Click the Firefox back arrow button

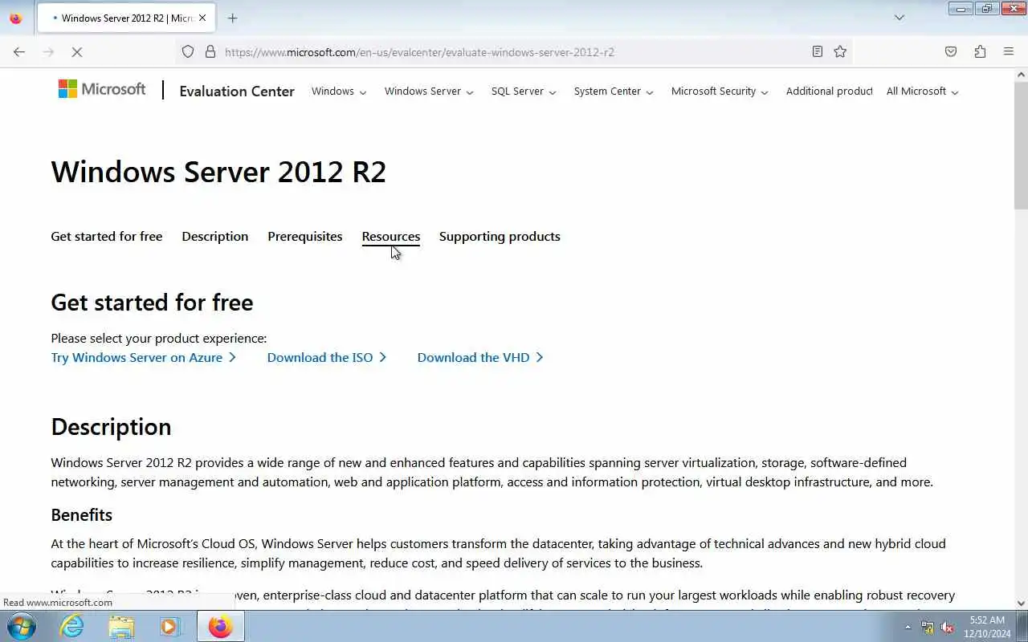(x=19, y=51)
